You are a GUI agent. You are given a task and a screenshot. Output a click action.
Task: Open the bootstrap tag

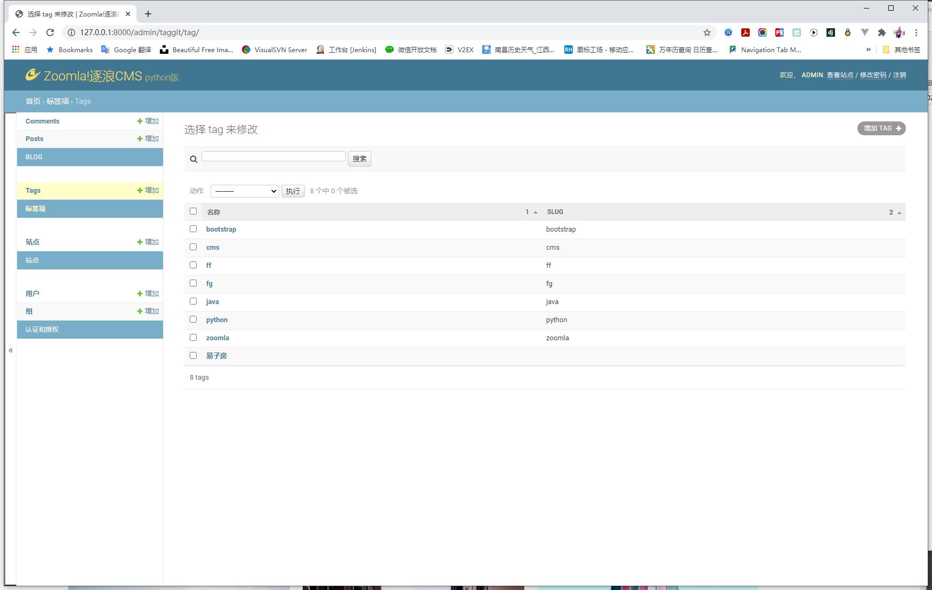pos(221,229)
